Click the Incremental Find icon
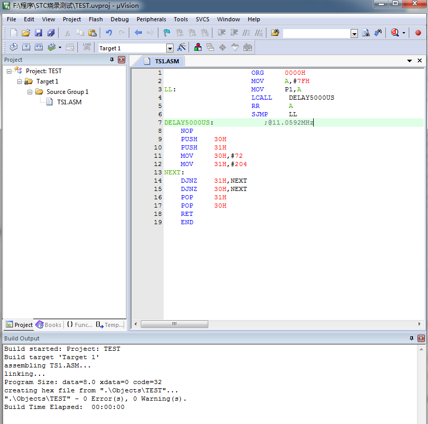Image resolution: width=428 pixels, height=424 pixels. tap(378, 33)
